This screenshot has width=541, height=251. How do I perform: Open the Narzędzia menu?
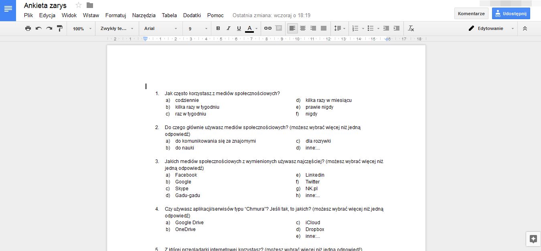click(x=144, y=15)
